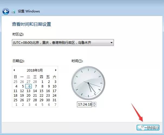Select black March 28 in the calendar
Screen dimensions: 164x135
point(35,100)
